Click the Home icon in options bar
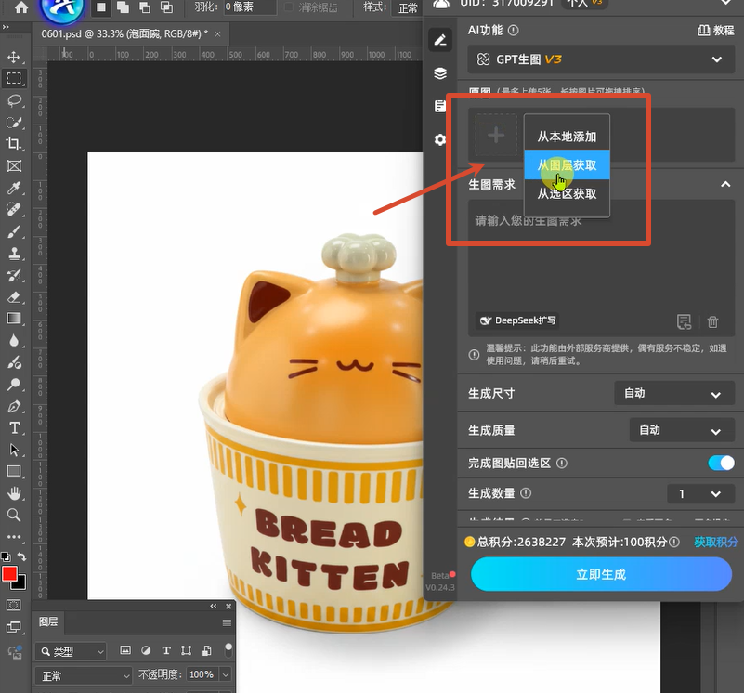This screenshot has height=693, width=744. click(x=20, y=7)
